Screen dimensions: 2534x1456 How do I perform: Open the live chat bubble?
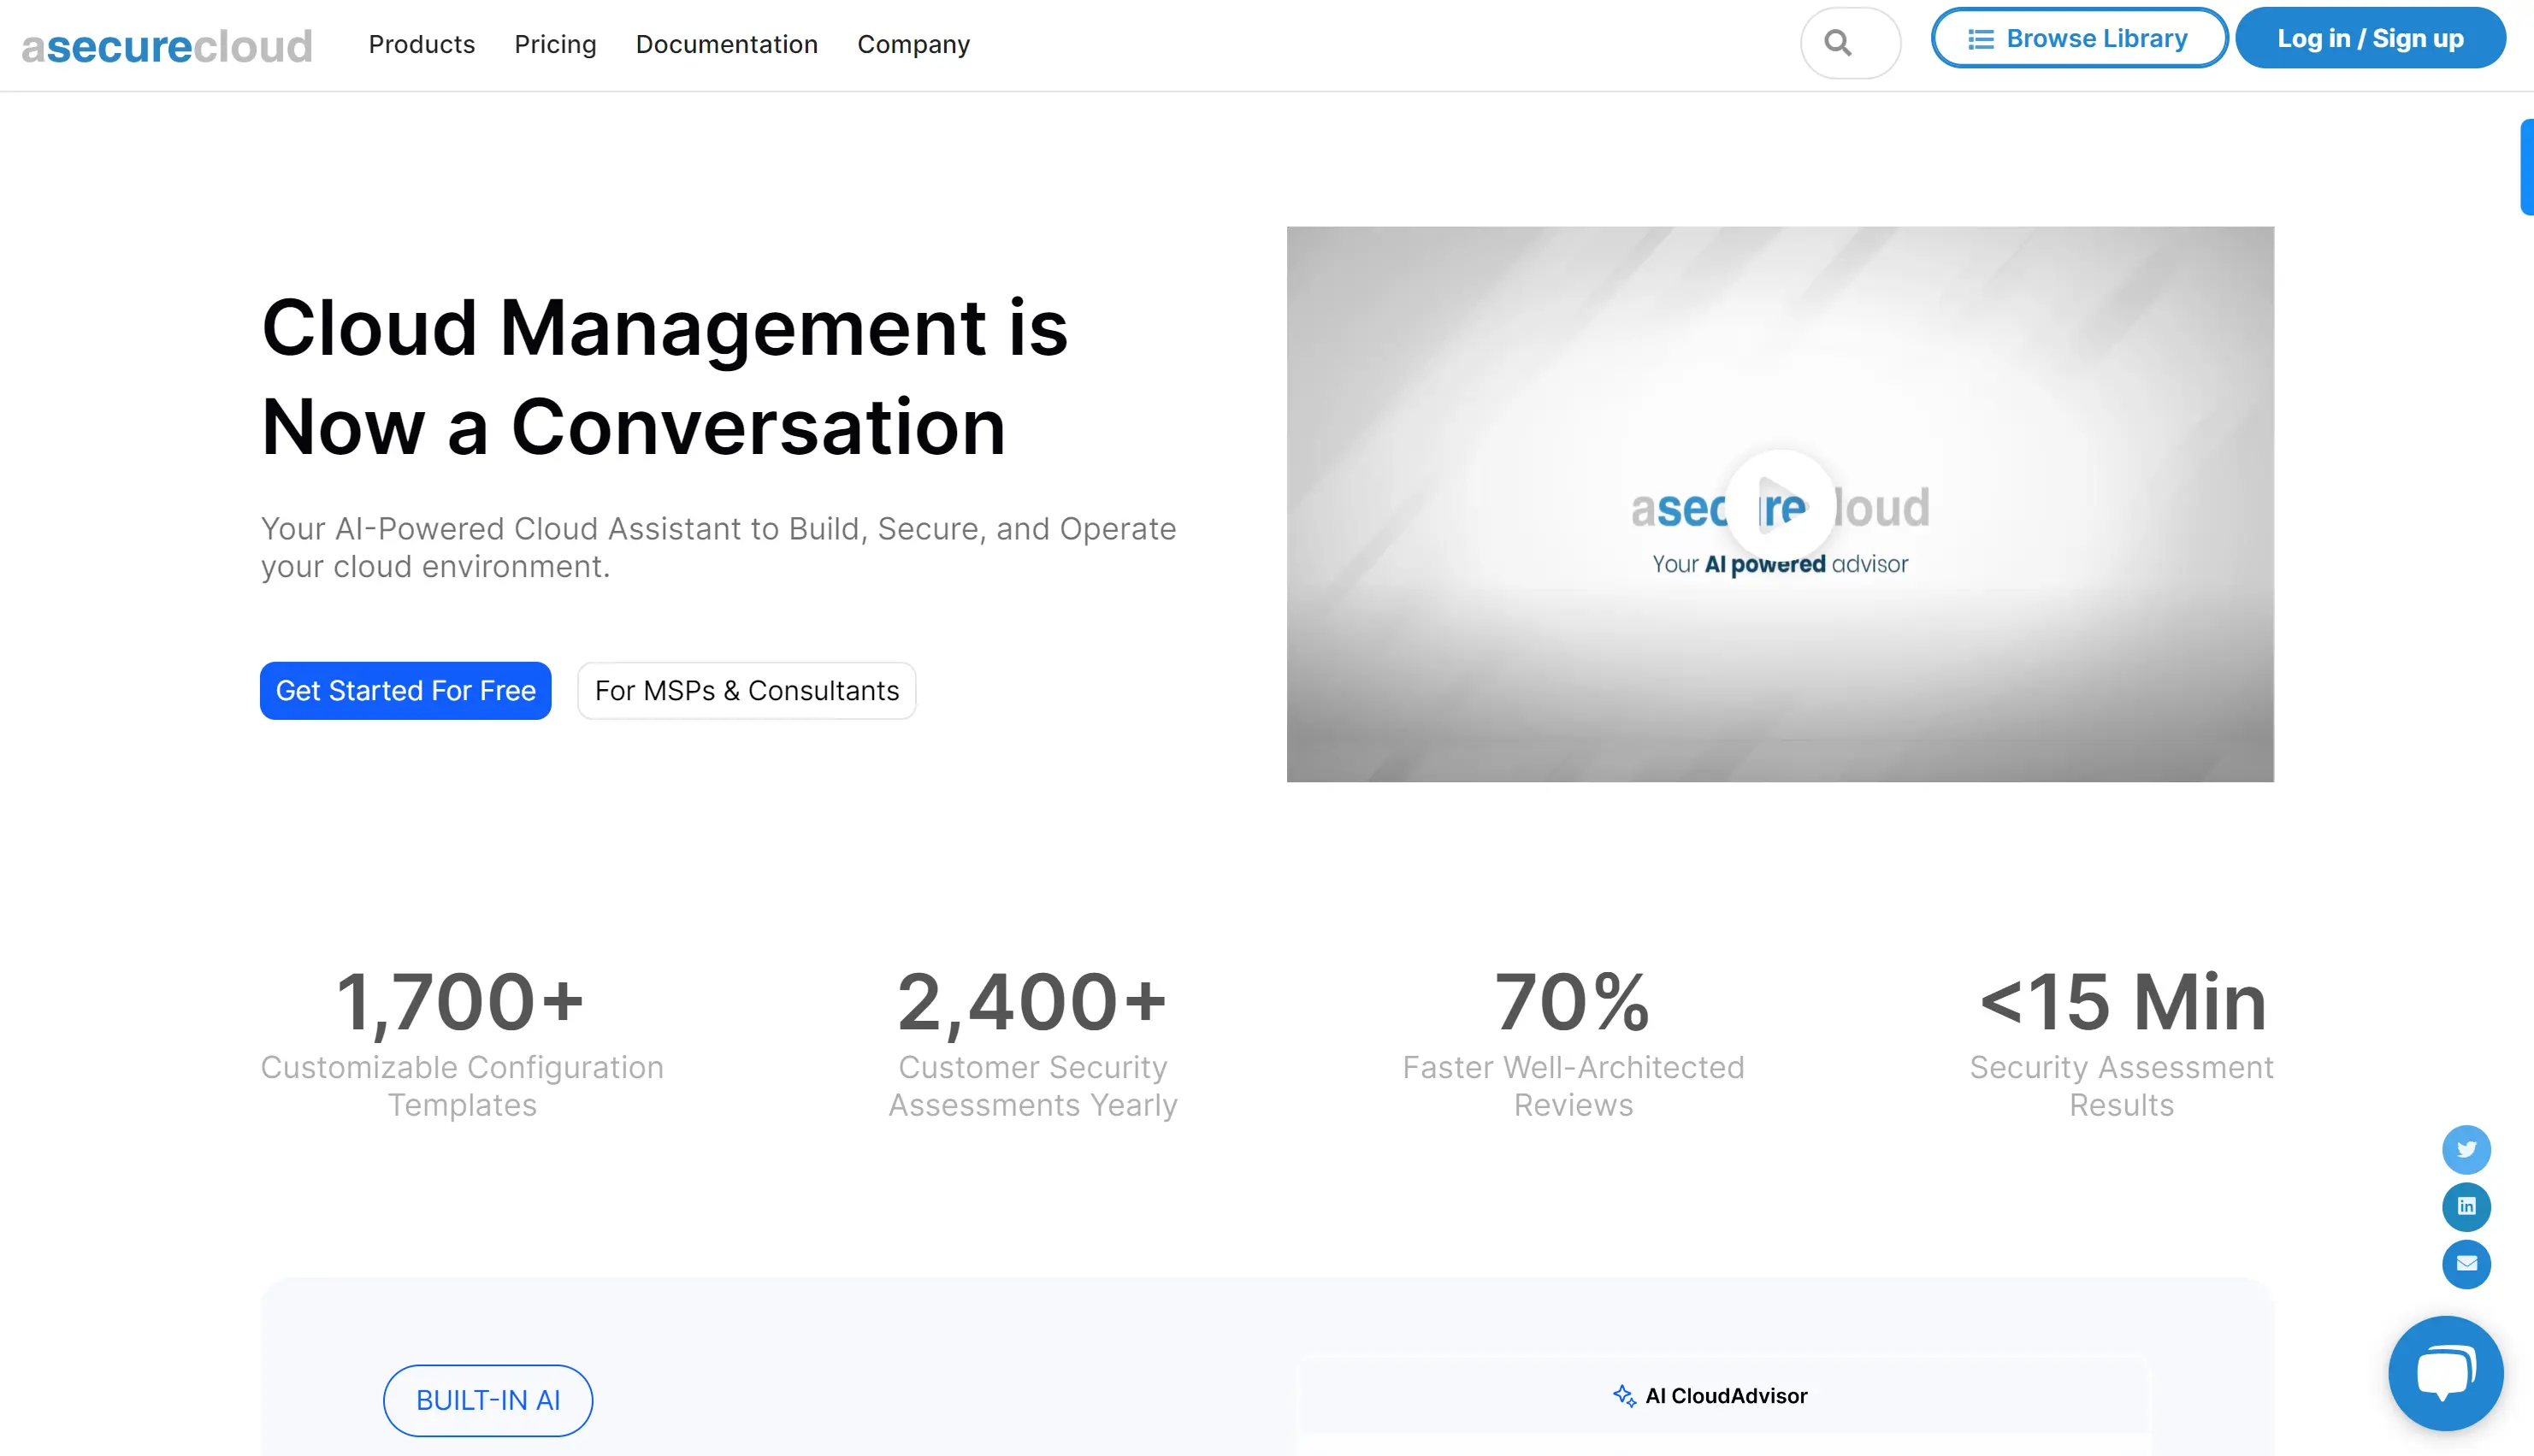point(2445,1372)
